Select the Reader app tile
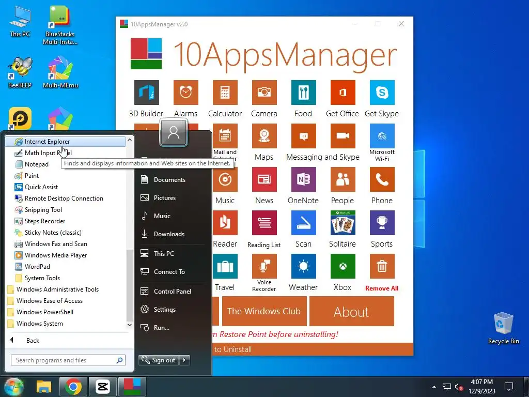 pos(225,223)
